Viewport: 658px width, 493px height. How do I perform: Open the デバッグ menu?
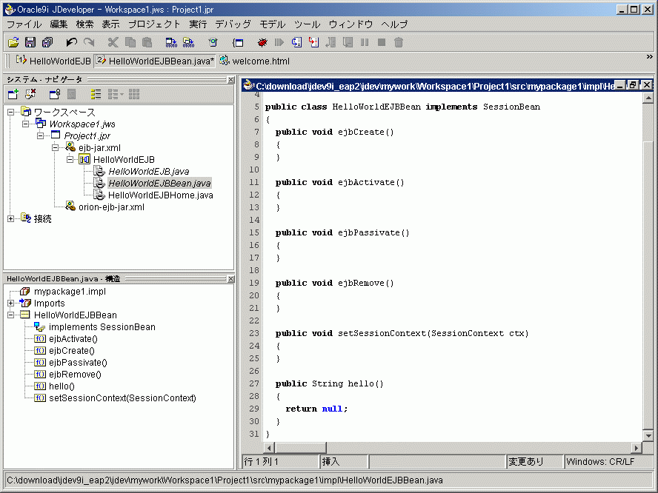coord(233,24)
